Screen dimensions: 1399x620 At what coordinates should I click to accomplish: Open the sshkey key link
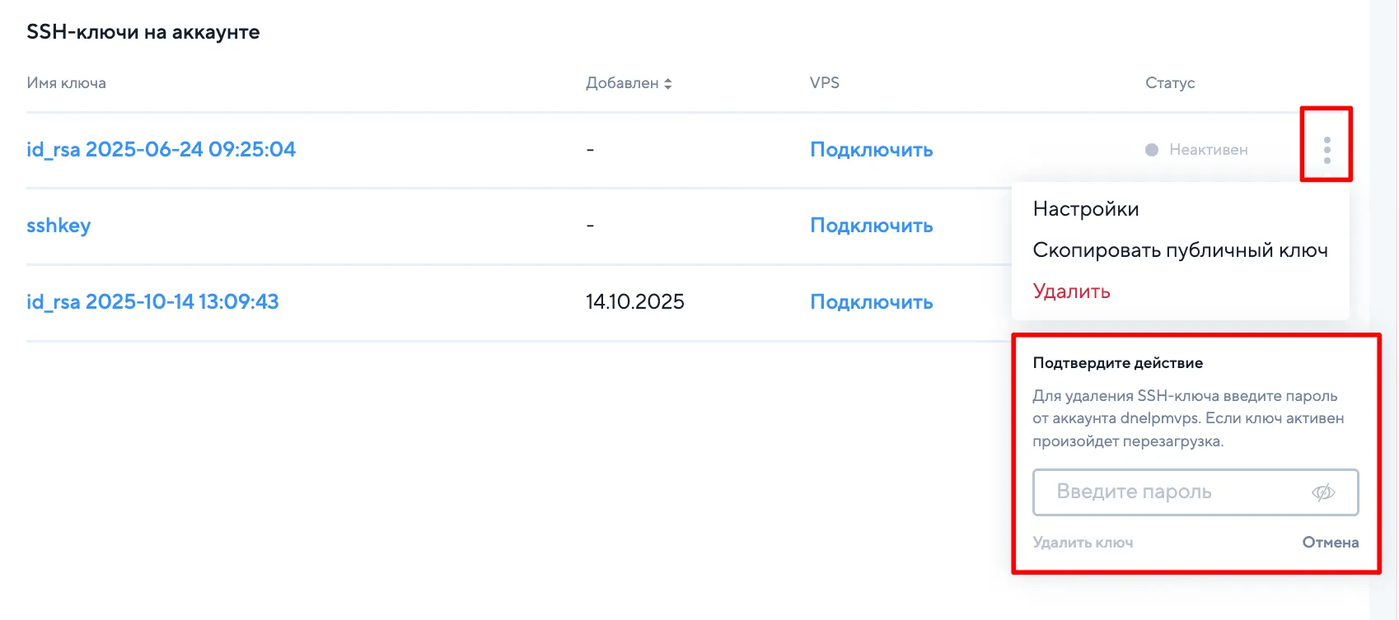click(58, 226)
